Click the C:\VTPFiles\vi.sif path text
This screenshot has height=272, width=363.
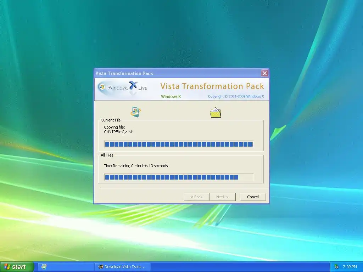coord(118,132)
